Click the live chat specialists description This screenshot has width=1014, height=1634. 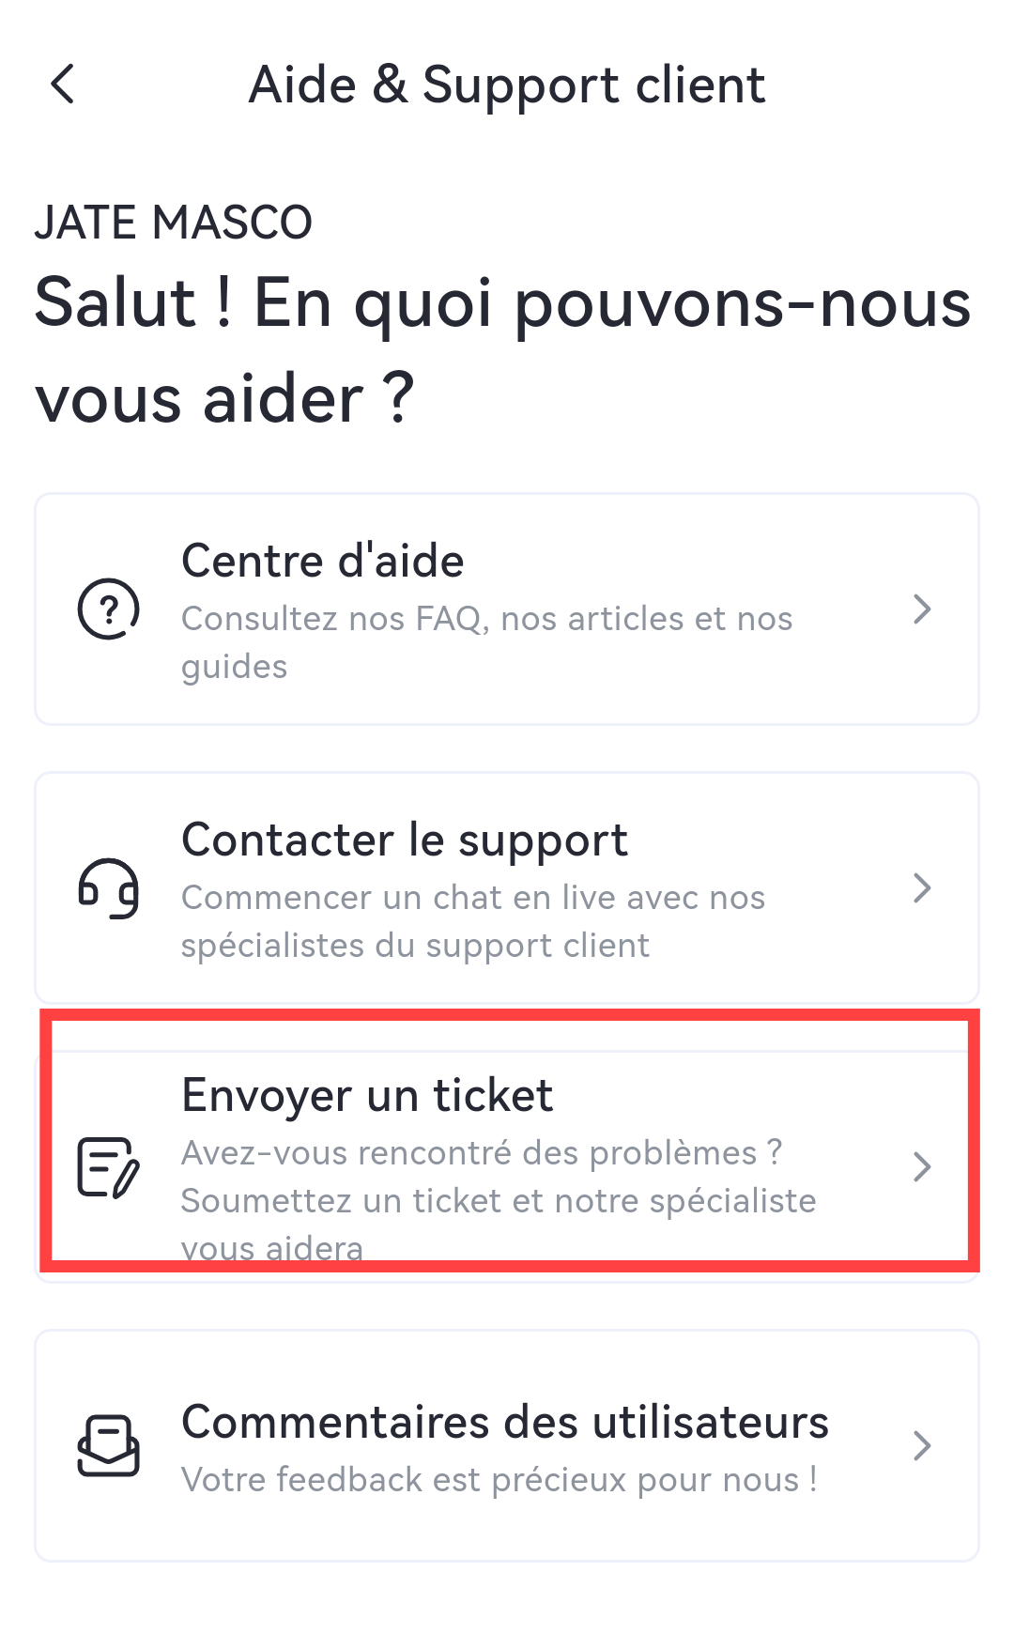472,921
